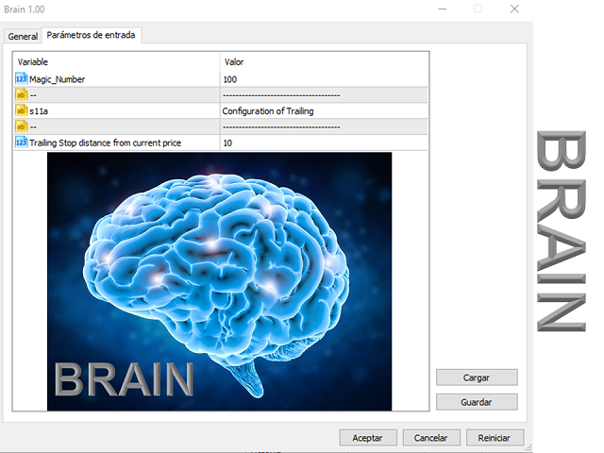Select the Parámetros de entrada tab

click(x=92, y=36)
